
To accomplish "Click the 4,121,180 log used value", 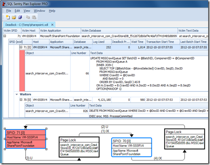I will click(x=104, y=100).
